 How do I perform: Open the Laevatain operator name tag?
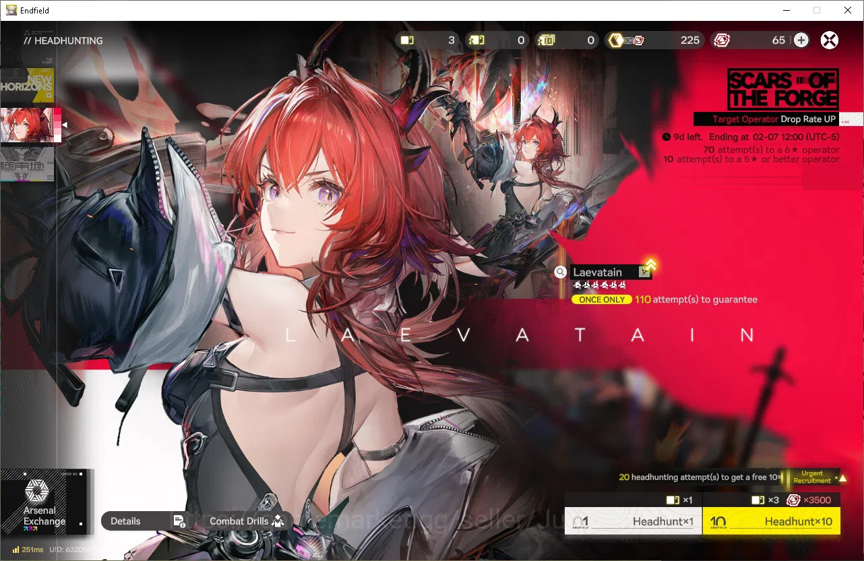[611, 272]
